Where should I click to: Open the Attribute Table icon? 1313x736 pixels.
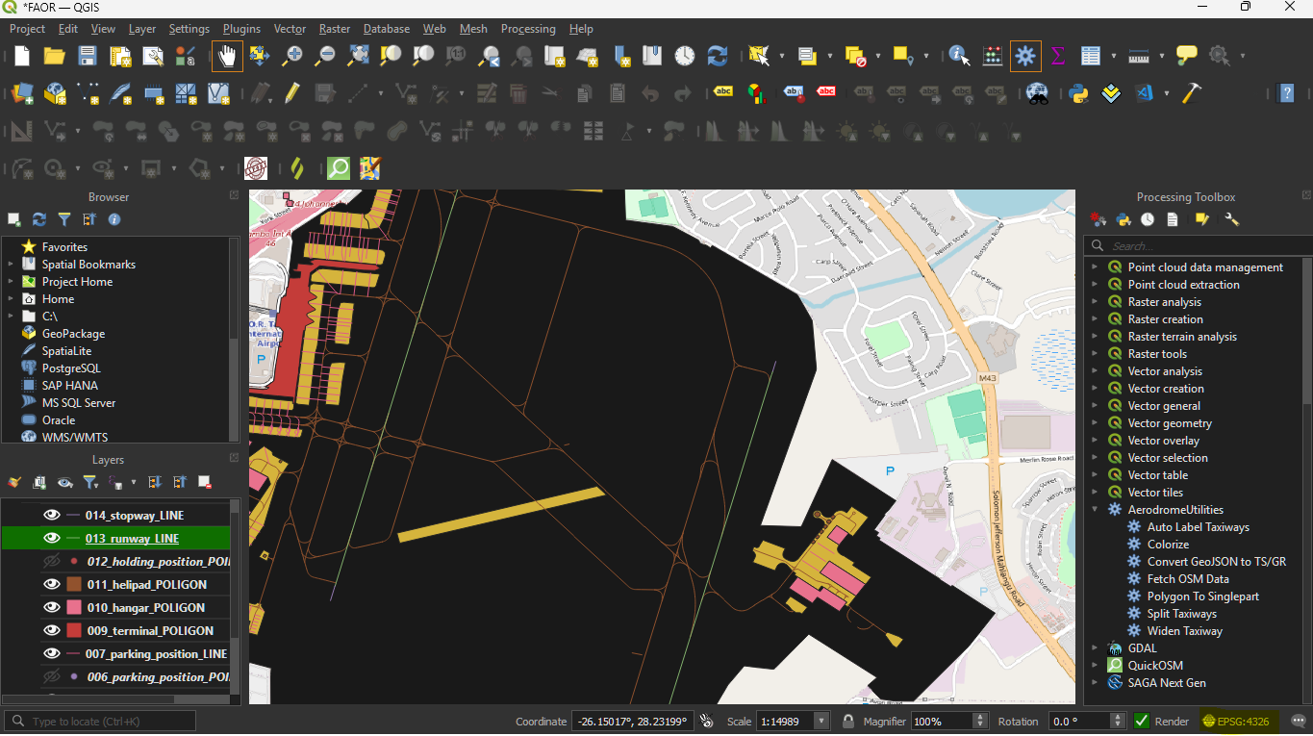1090,56
